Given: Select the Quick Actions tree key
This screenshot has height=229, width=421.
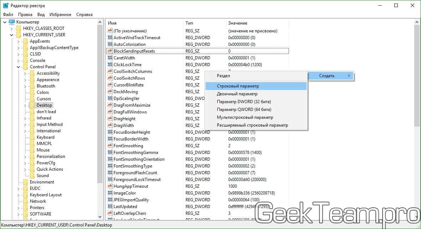Looking at the screenshot, I should click(50, 169).
